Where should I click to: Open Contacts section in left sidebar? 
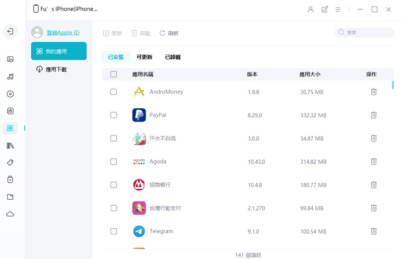(10, 111)
